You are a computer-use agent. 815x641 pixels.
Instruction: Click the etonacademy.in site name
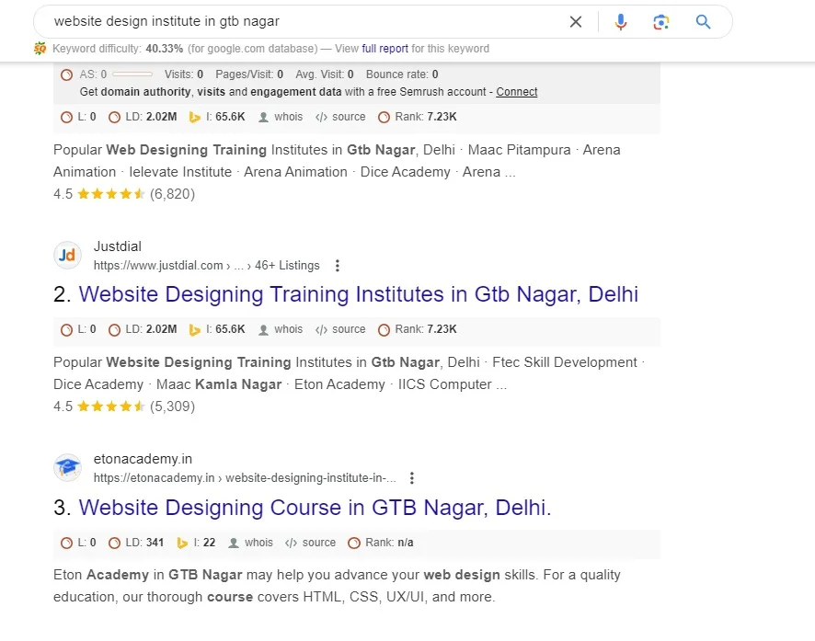143,459
